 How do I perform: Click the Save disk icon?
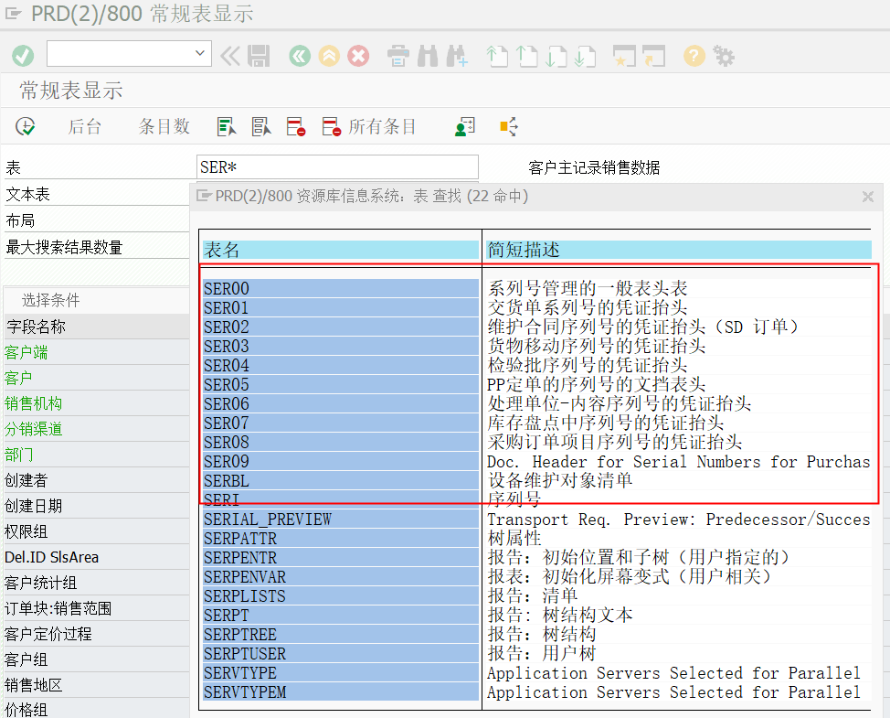(259, 56)
